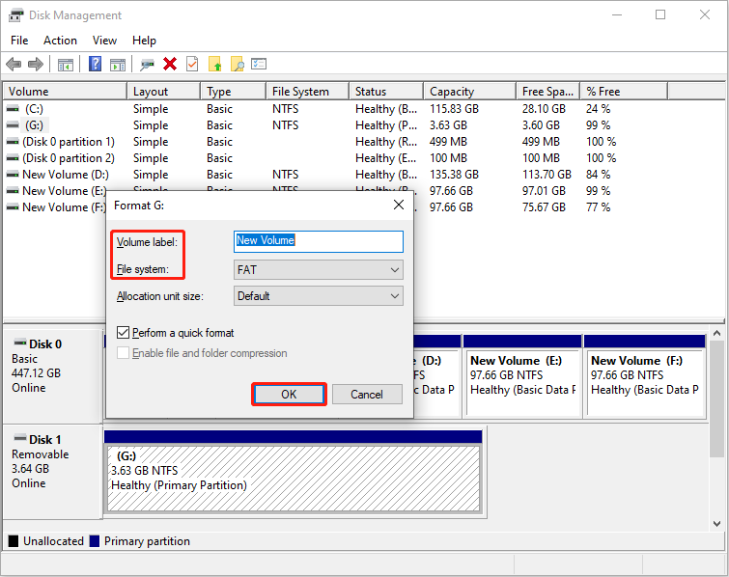Click the Disk 0 drive icon in lower pane

(x=20, y=343)
